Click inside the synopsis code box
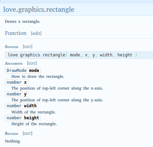153x147 pixels. tap(79, 55)
